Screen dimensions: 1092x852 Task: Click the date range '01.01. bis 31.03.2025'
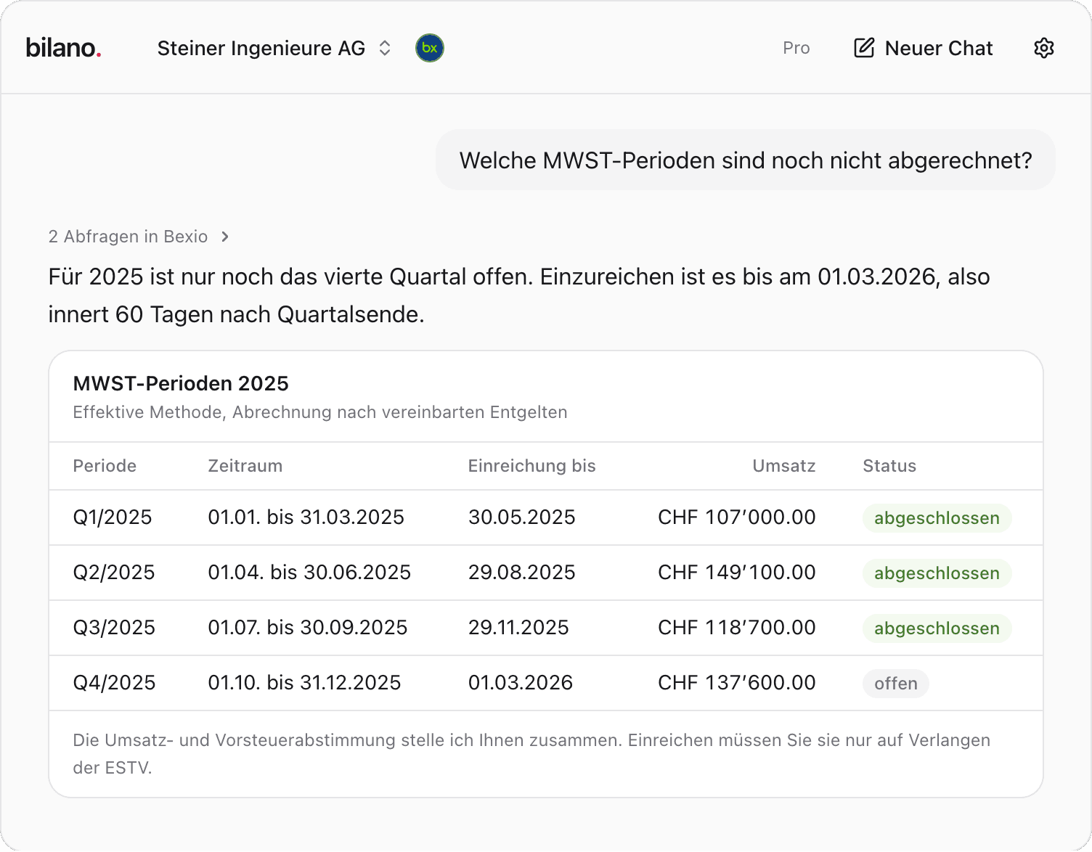(306, 517)
